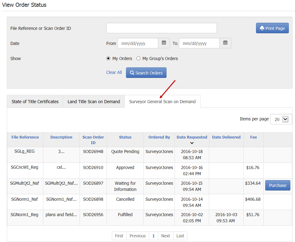Click the File Reference or Scan Order ID field

pos(161,28)
